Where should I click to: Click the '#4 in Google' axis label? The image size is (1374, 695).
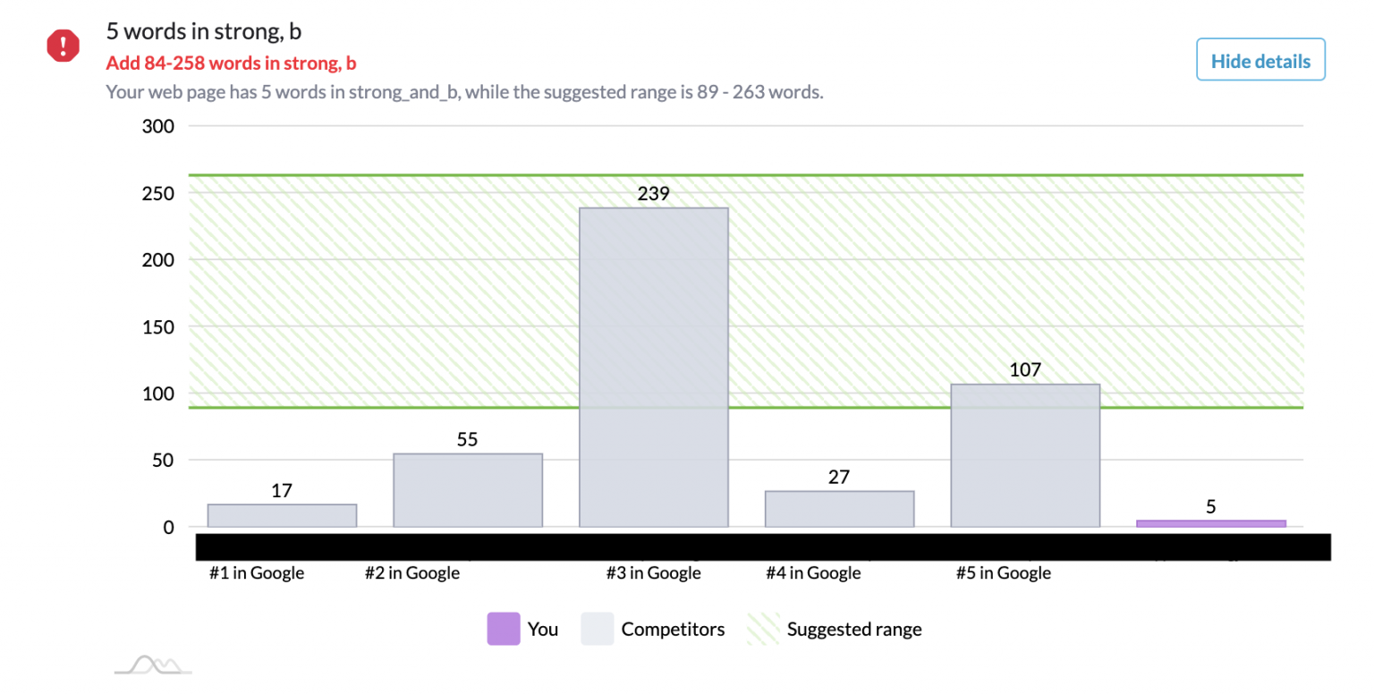814,573
